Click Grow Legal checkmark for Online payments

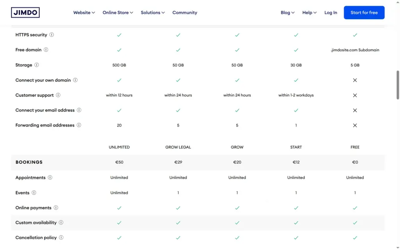coord(178,208)
